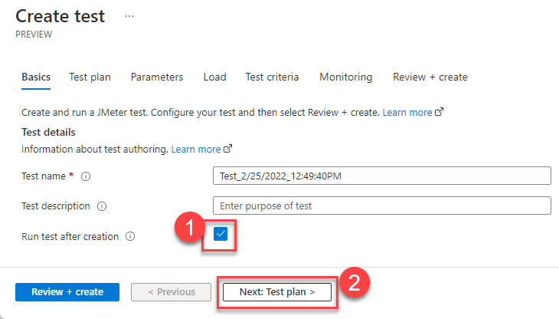The image size is (559, 319).
Task: Uncheck the Run test after creation checkbox
Action: pos(221,234)
